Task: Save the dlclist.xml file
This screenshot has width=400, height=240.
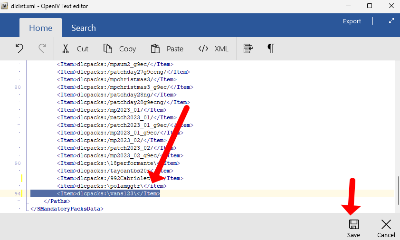Action: 353,228
